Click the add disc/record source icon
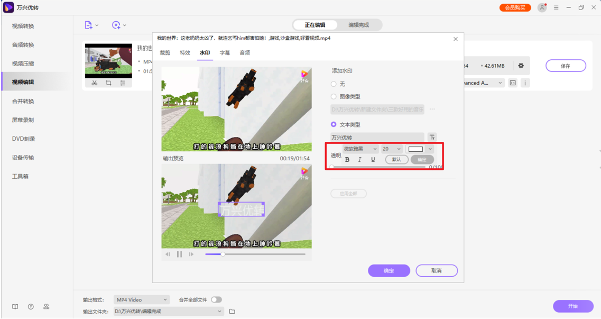The image size is (601, 319). coord(116,25)
